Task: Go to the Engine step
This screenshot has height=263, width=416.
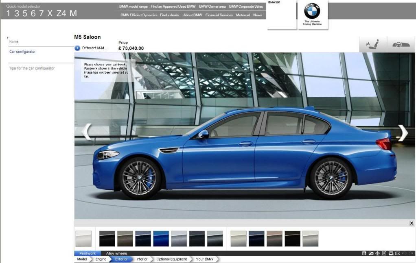Action: [x=101, y=259]
